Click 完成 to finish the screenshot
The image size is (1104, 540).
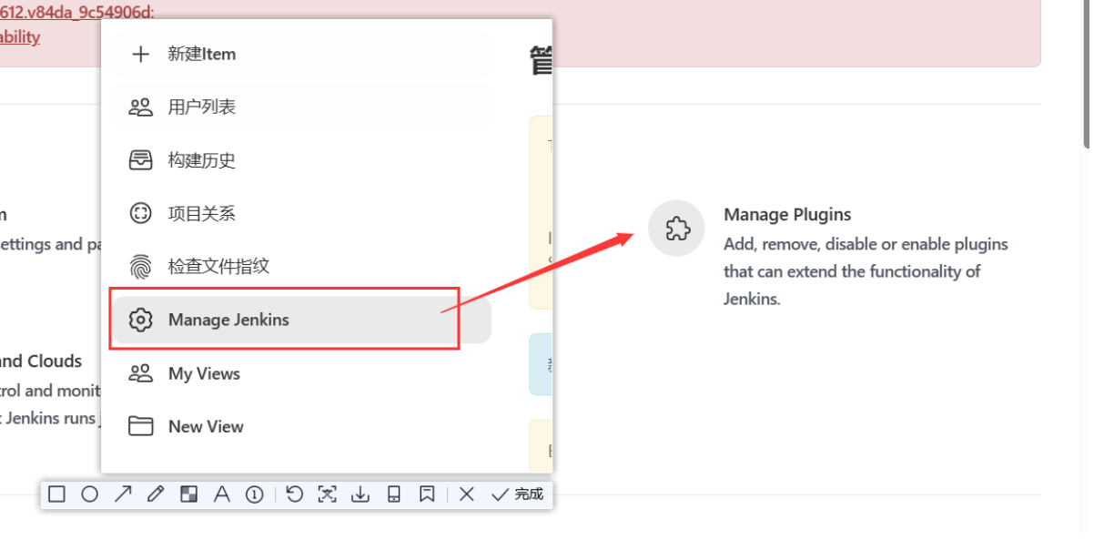[517, 494]
